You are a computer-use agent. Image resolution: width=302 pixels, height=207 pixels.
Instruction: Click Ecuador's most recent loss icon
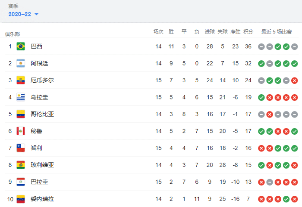(294, 80)
